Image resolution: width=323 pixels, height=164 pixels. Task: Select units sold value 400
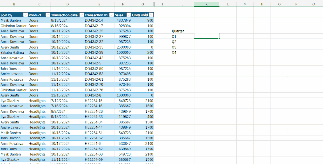pos(142,117)
